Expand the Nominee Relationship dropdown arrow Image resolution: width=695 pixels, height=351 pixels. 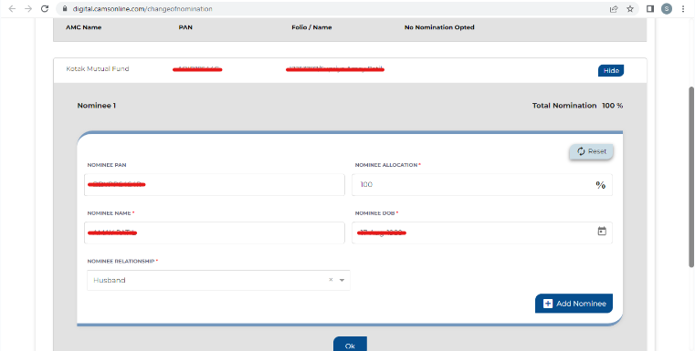coord(342,280)
